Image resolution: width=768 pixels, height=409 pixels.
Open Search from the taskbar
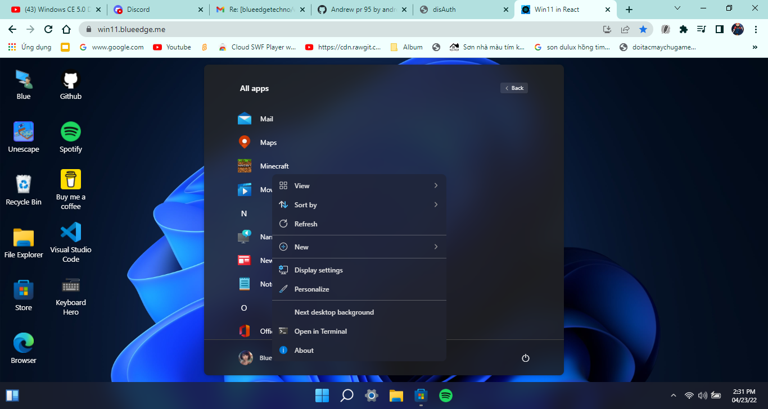(x=346, y=396)
